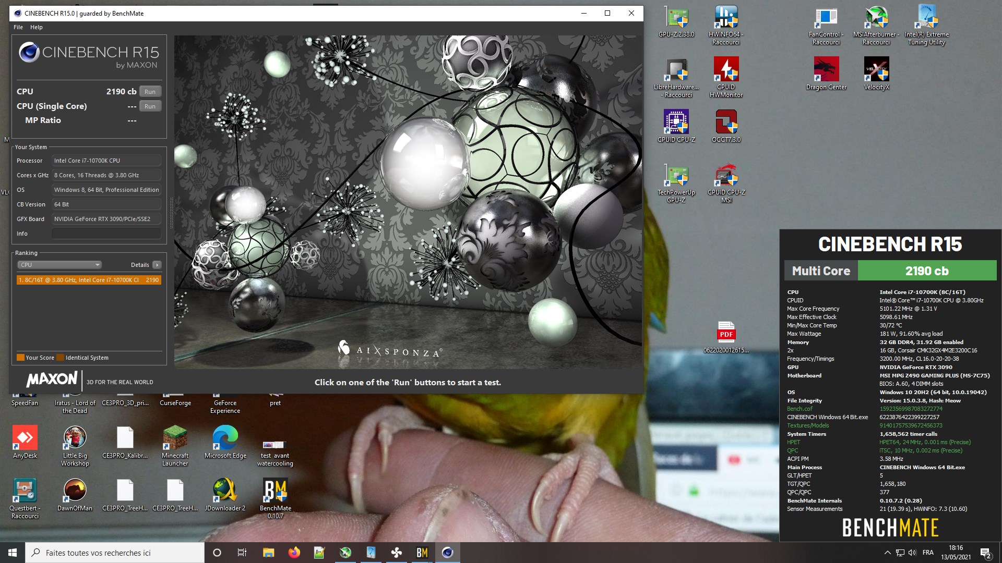
Task: Switch to Cinebench taskbar button
Action: pyautogui.click(x=447, y=553)
